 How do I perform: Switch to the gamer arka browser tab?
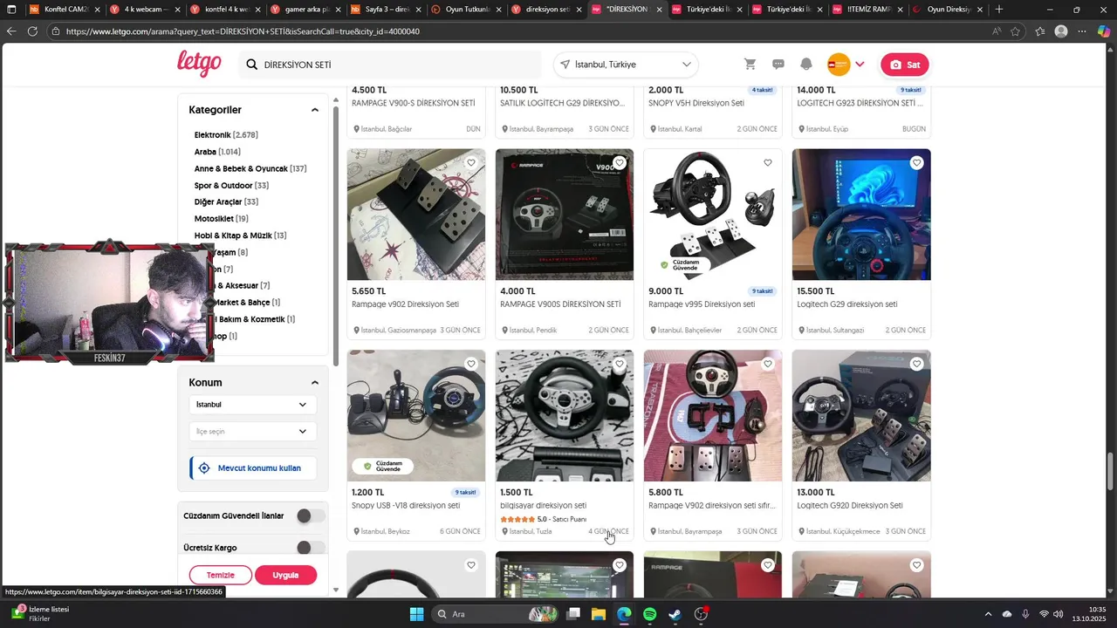tap(305, 10)
